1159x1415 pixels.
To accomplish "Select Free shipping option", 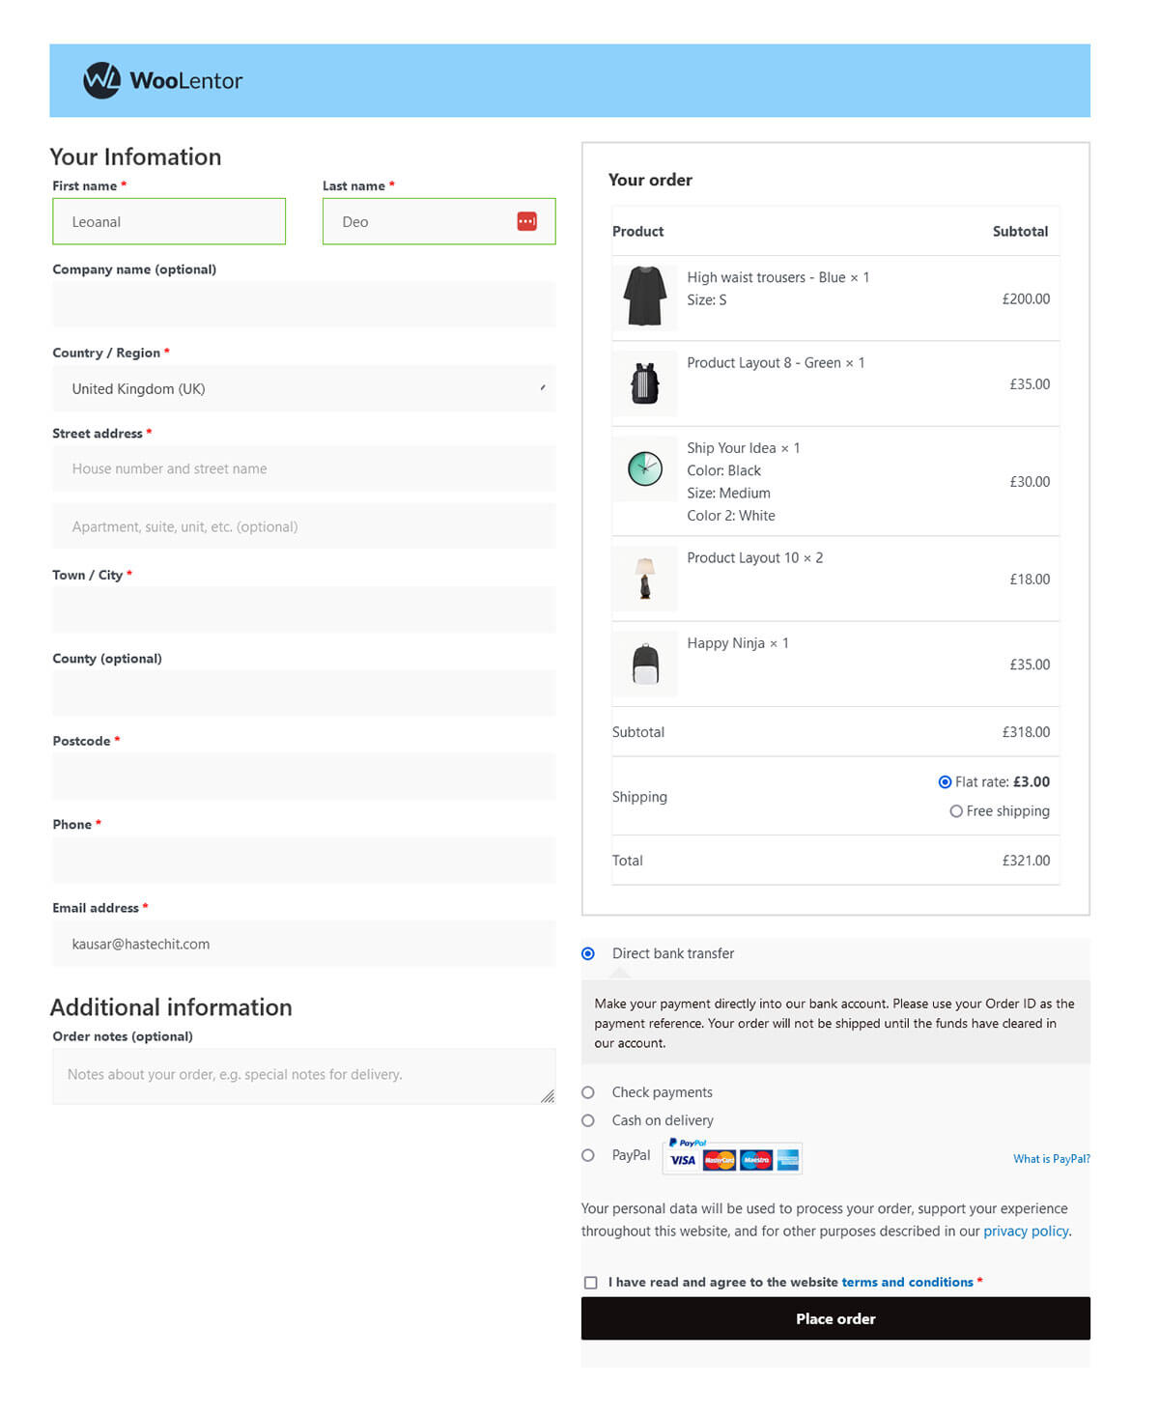I will click(x=956, y=811).
